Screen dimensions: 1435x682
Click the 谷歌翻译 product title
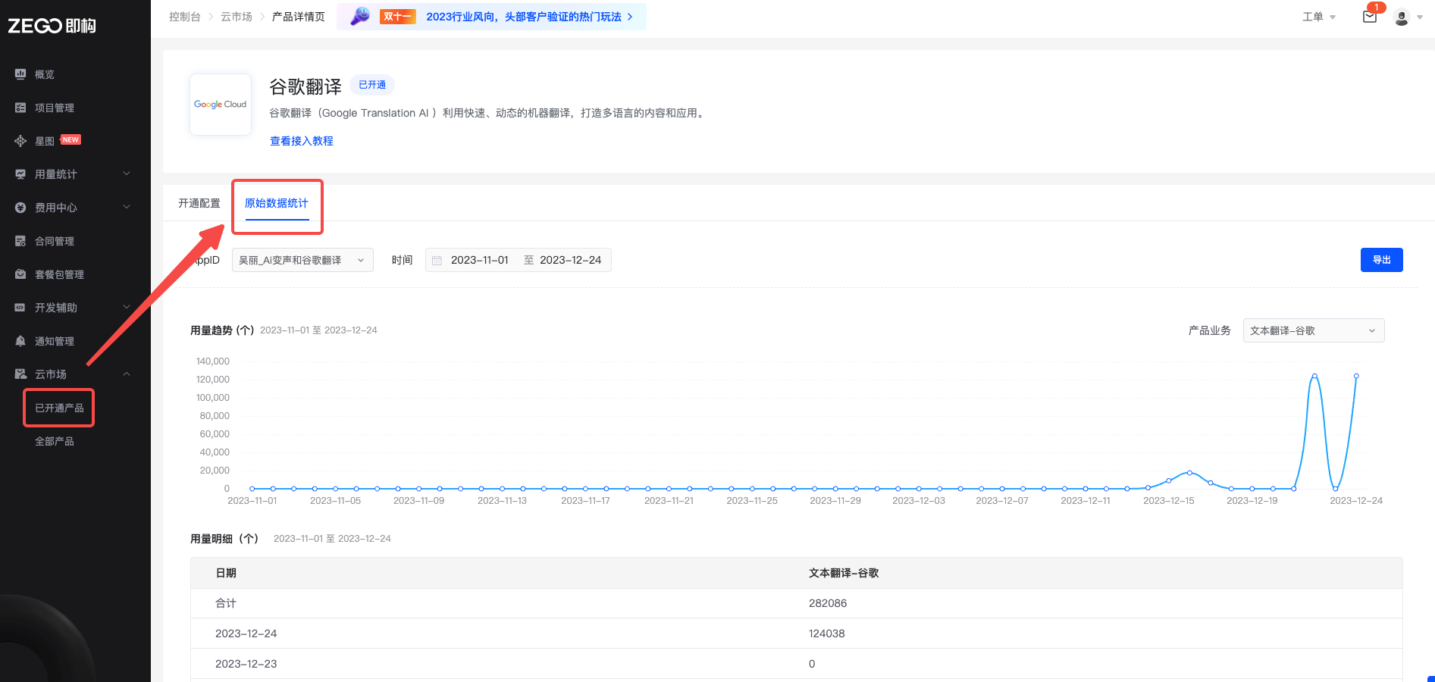(x=305, y=86)
